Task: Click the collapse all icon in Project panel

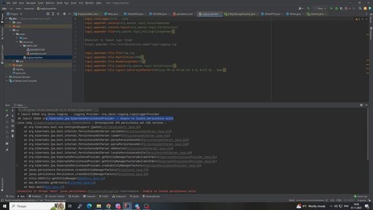Action: [x=58, y=14]
